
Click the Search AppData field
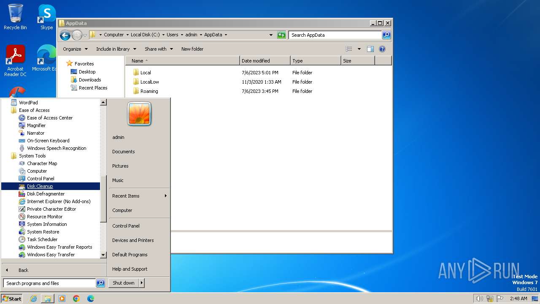[335, 35]
